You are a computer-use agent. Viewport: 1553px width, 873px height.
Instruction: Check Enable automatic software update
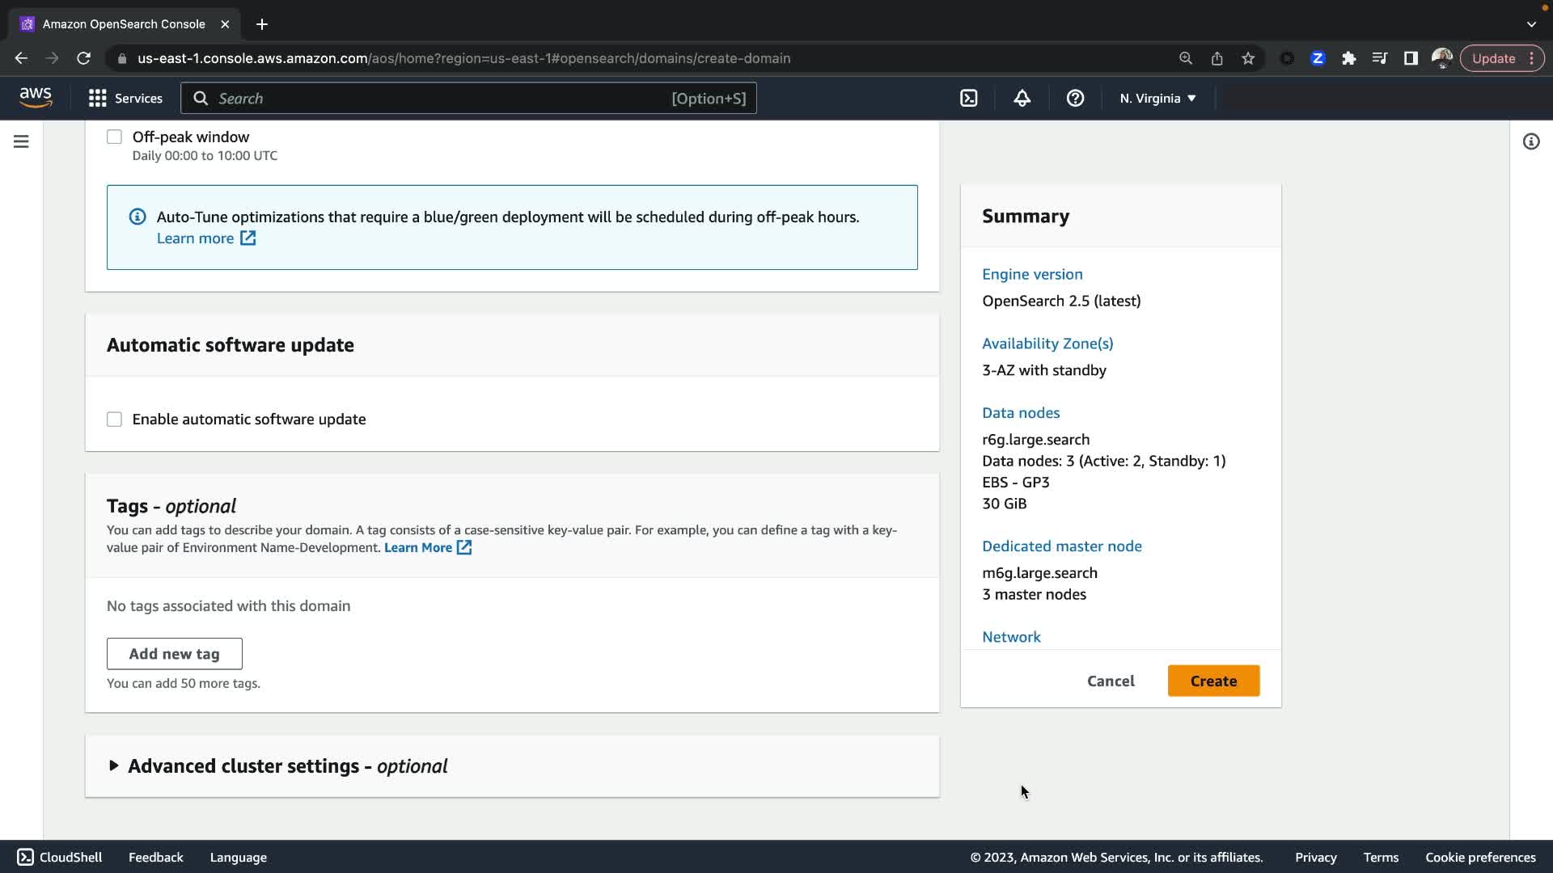point(114,419)
